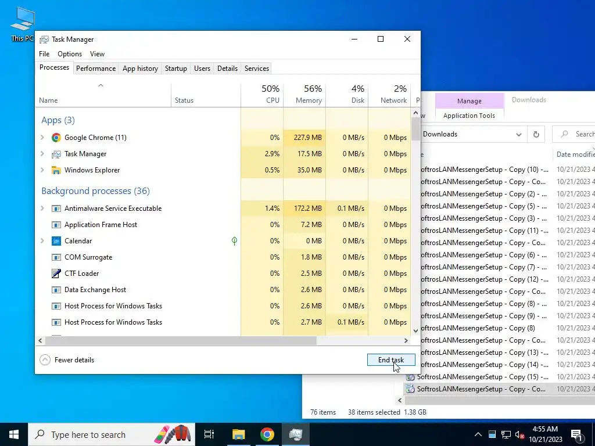Switch to the Users tab
Screen dimensions: 595x446
202,69
